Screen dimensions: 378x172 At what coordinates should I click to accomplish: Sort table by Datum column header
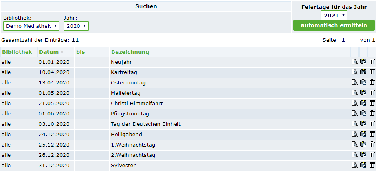(x=49, y=52)
